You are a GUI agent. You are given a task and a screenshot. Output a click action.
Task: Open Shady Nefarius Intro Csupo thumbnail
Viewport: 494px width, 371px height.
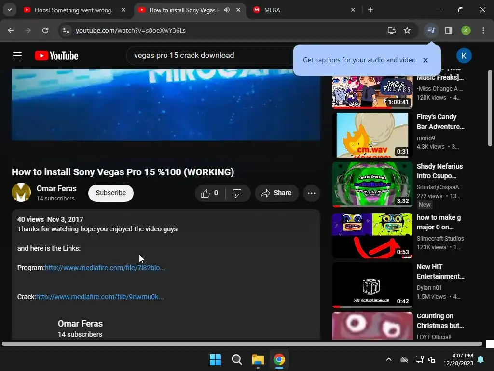[x=372, y=185]
